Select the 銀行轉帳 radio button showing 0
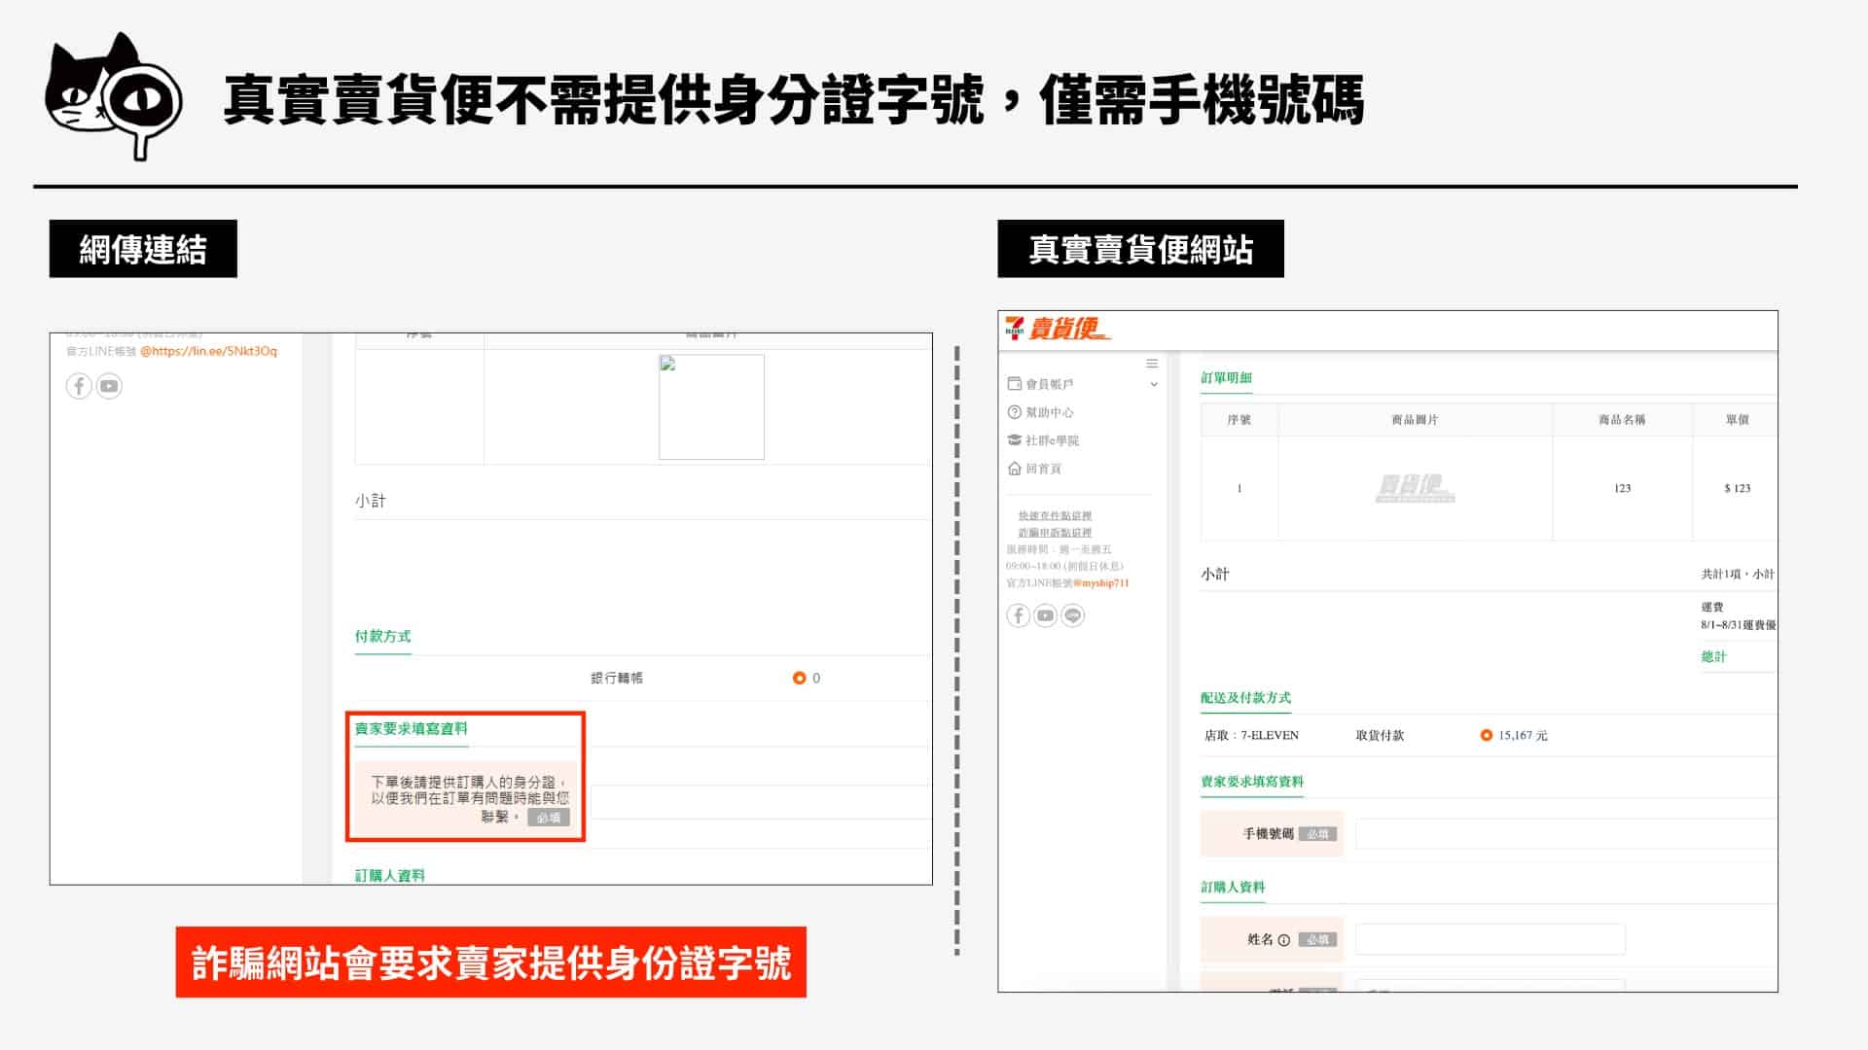The height and width of the screenshot is (1050, 1868). click(799, 679)
